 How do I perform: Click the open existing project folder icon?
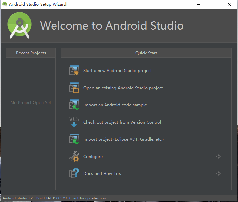(74, 88)
